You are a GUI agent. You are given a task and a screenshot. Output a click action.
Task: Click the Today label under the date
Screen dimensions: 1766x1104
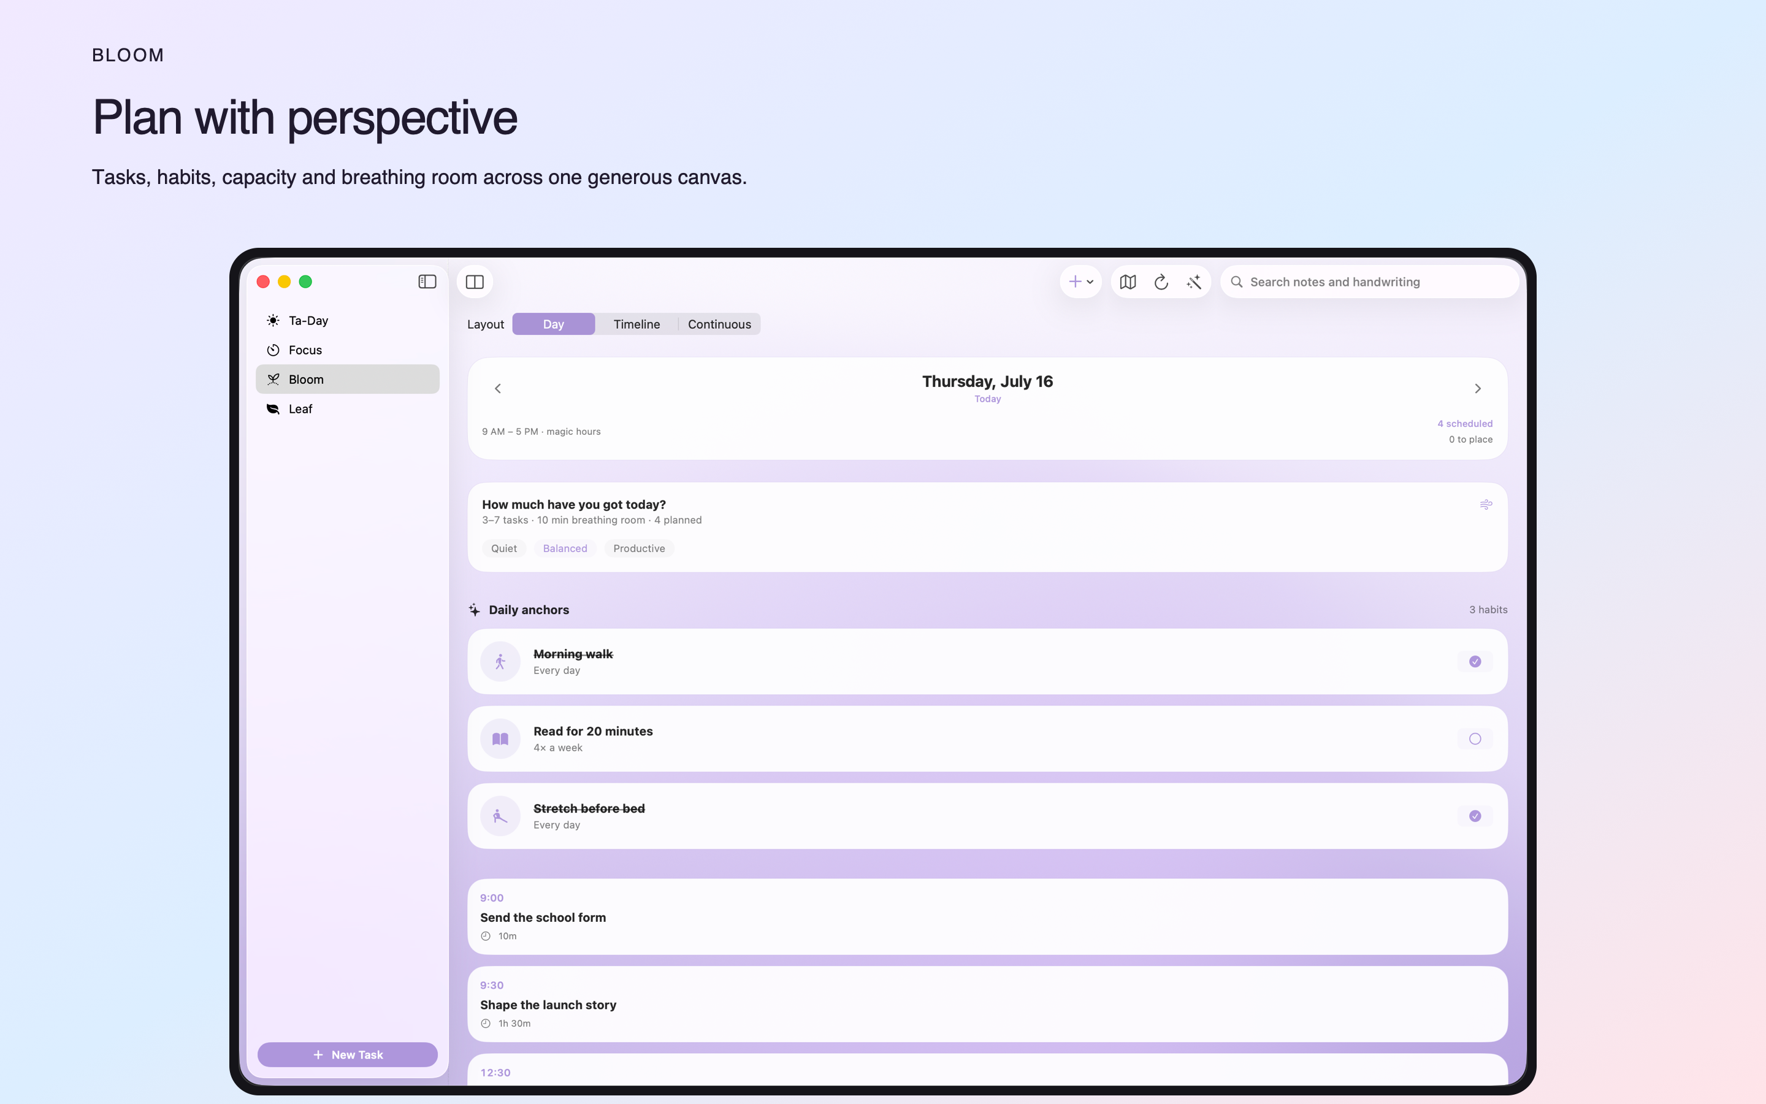pos(987,399)
